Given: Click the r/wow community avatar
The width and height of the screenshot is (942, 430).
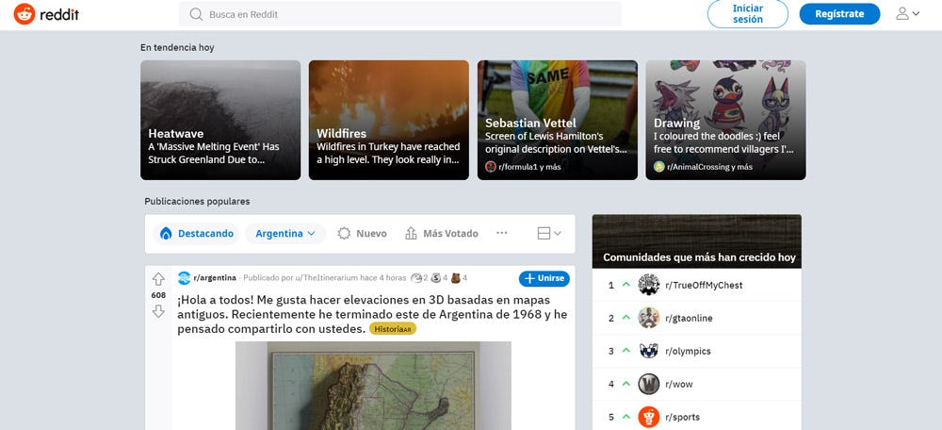Looking at the screenshot, I should click(648, 384).
